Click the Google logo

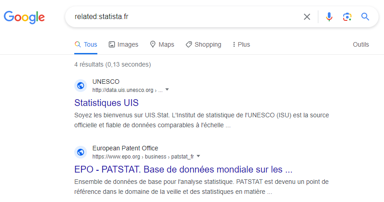[x=24, y=17]
